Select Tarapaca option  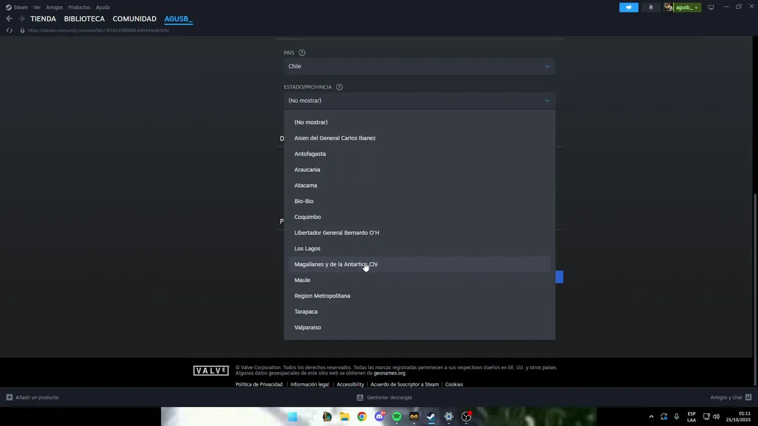pyautogui.click(x=419, y=312)
